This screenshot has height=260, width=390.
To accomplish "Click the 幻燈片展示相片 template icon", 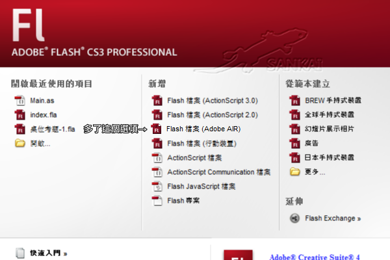I will coord(294,129).
